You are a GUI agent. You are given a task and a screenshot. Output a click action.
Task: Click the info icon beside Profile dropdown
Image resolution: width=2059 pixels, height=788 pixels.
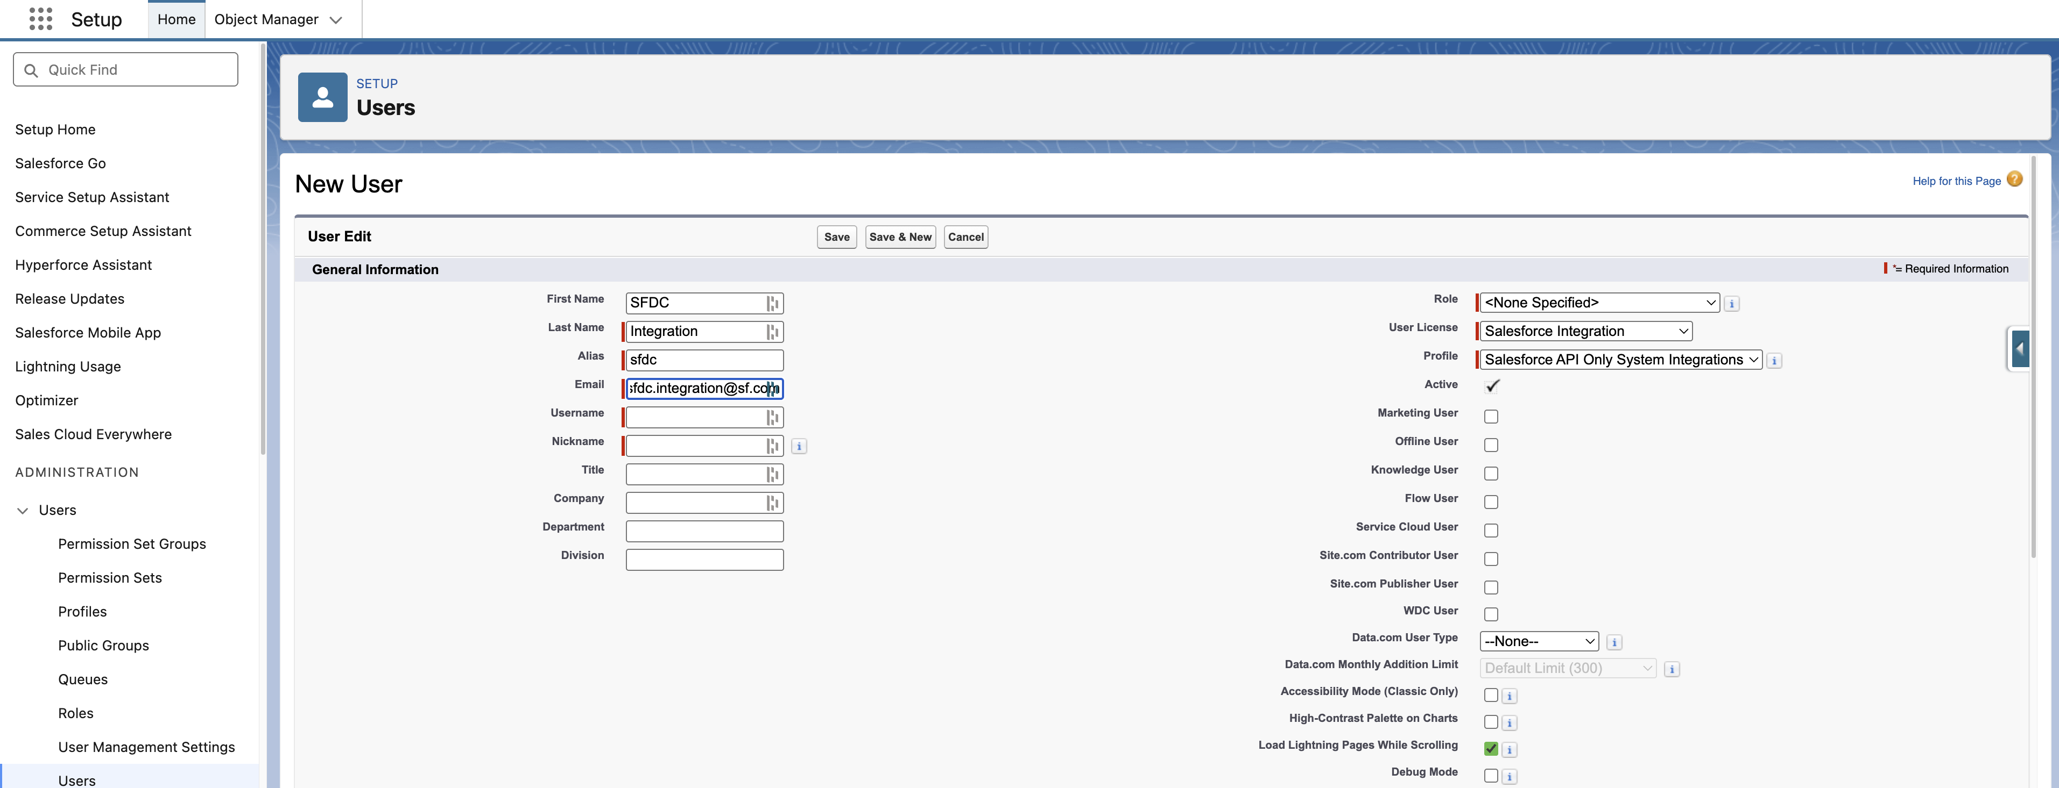tap(1774, 361)
